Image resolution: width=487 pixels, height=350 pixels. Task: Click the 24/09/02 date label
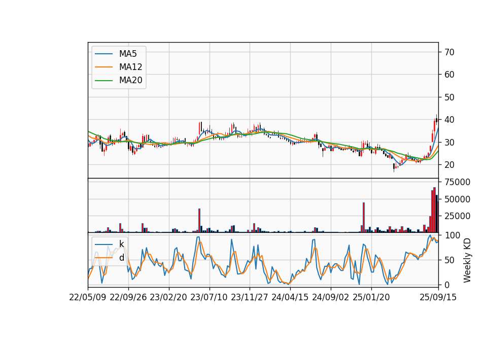(330, 297)
